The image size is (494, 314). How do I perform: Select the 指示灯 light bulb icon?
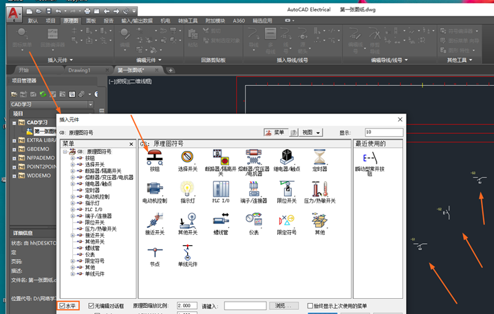pyautogui.click(x=187, y=189)
